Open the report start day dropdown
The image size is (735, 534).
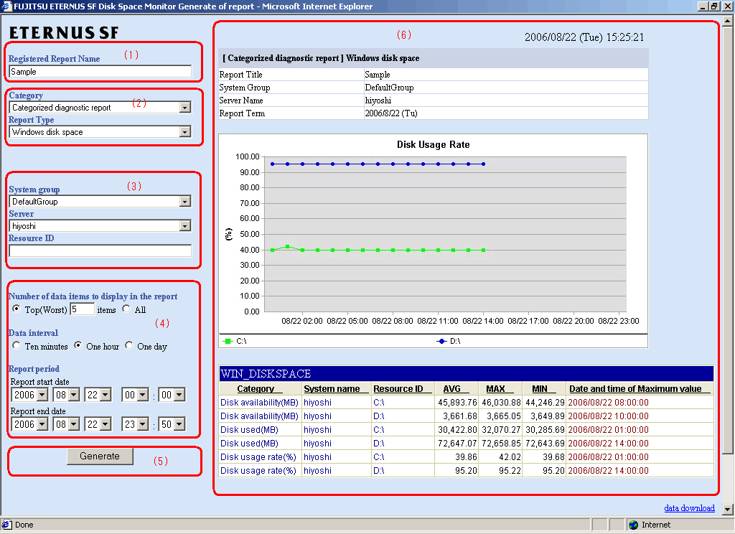pyautogui.click(x=106, y=395)
